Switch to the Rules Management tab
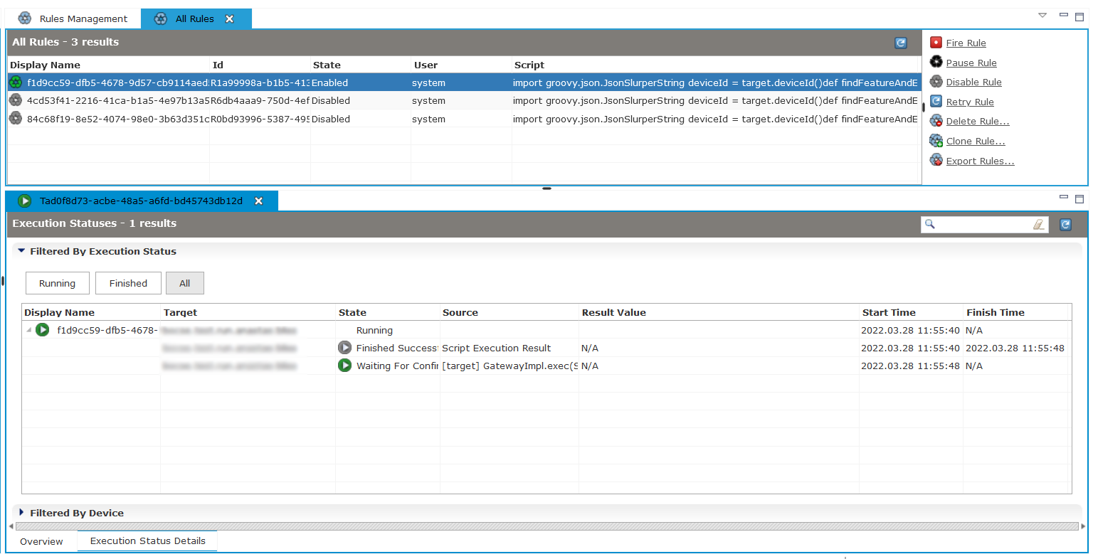 coord(73,18)
